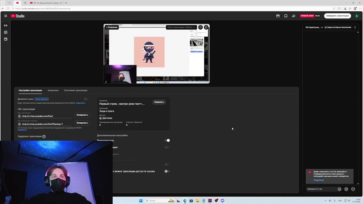Copy the rtmp://x.rtmp.youtube.com/live2 stream URL
Image resolution: width=363 pixels, height=204 pixels.
click(82, 115)
